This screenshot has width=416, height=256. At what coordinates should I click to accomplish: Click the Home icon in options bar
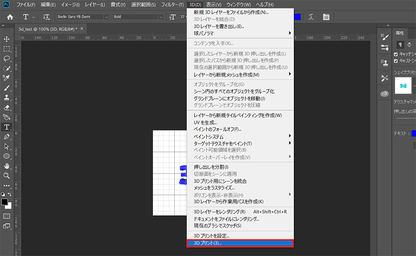pos(10,17)
